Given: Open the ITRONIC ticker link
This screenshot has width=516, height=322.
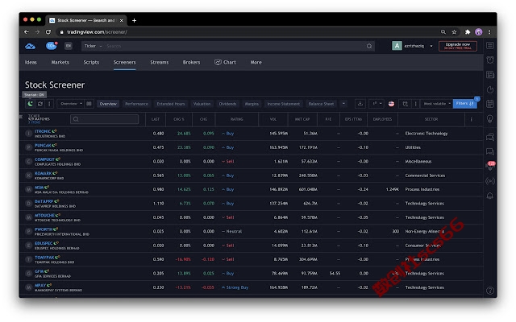Looking at the screenshot, I should [43, 131].
